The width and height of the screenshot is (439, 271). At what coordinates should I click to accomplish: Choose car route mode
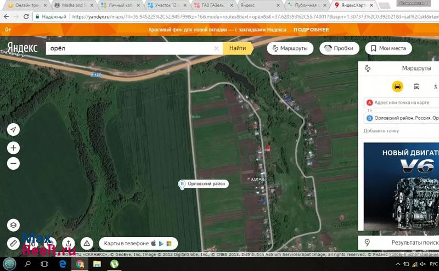397,87
